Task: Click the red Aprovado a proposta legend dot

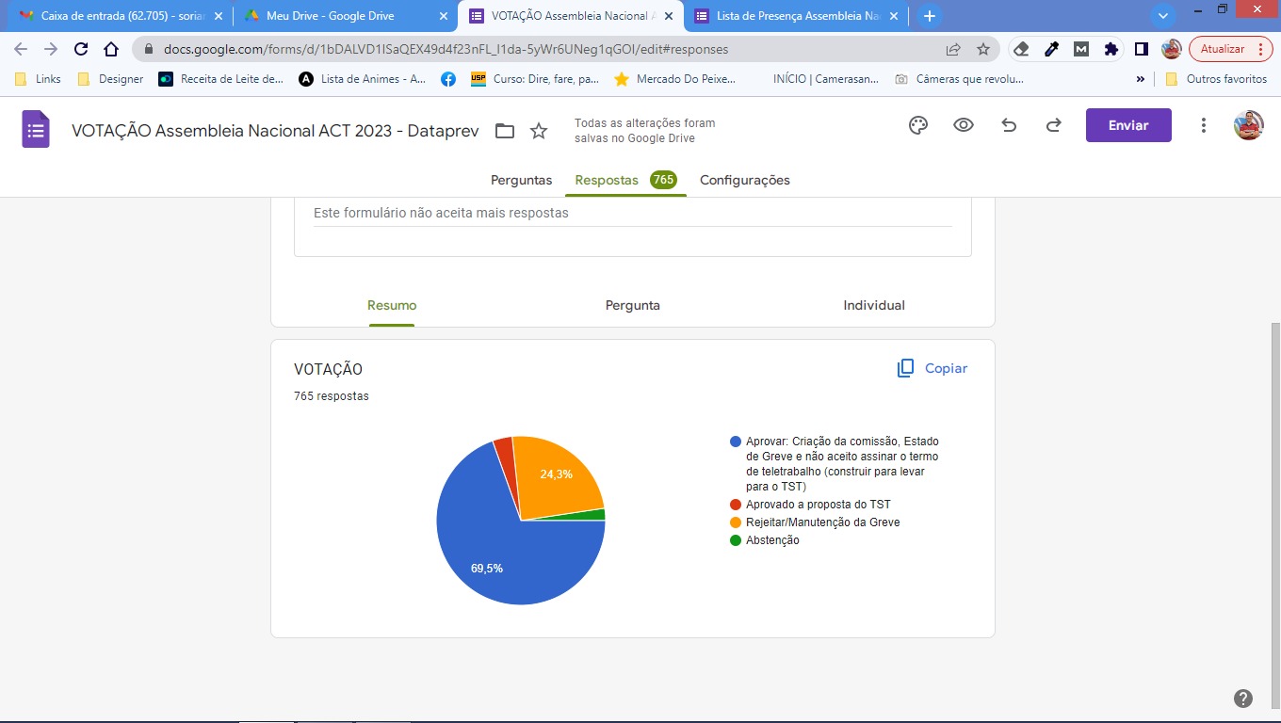Action: tap(736, 505)
